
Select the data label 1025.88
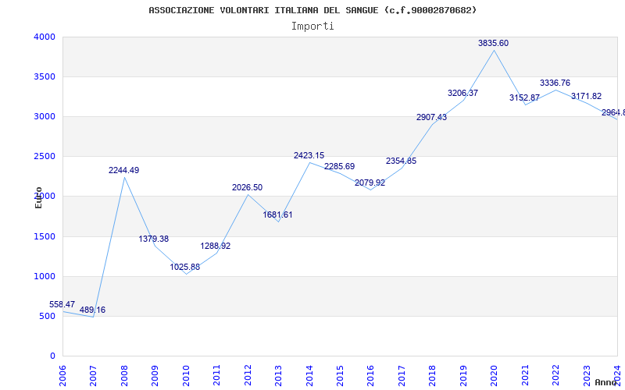[185, 267]
